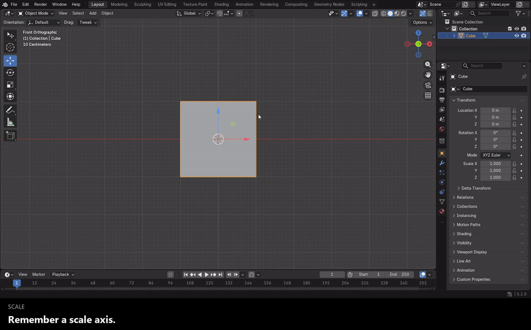This screenshot has height=330, width=531.
Task: Pick the Annotate pencil tool
Action: coord(10,110)
